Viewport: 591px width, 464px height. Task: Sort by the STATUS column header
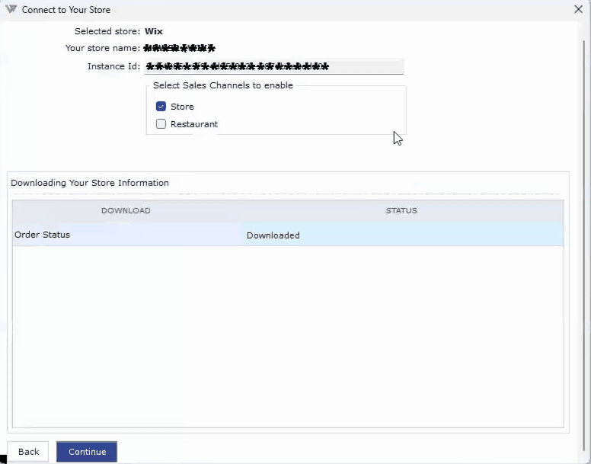(401, 210)
